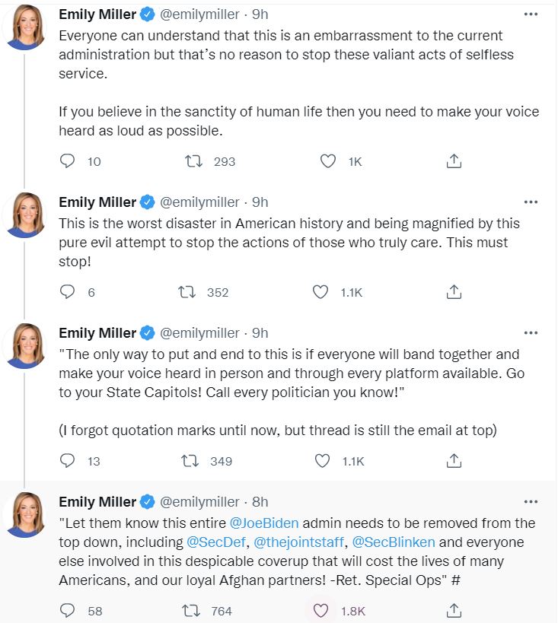Open Emily Miller's avatar on the last tweet

point(24,515)
